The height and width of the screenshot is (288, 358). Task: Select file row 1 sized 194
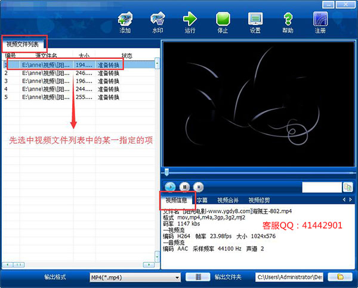pos(79,65)
